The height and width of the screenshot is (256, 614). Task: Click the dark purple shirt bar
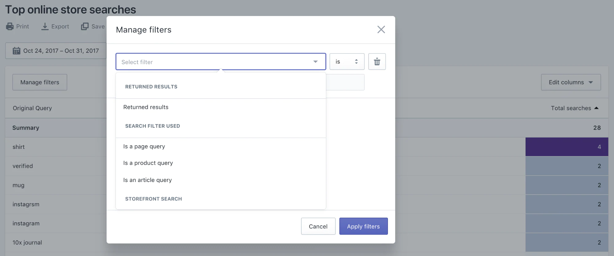coord(567,147)
